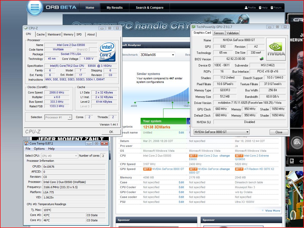The width and height of the screenshot is (304, 228).
Task: Click the Intel Core 2 Duo logo in CPU-Z
Action: coord(107,52)
